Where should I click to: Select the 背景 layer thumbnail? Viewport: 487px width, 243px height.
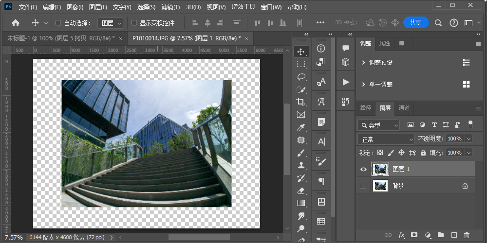(379, 186)
